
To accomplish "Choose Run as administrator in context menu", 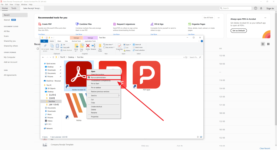I will tap(104, 78).
